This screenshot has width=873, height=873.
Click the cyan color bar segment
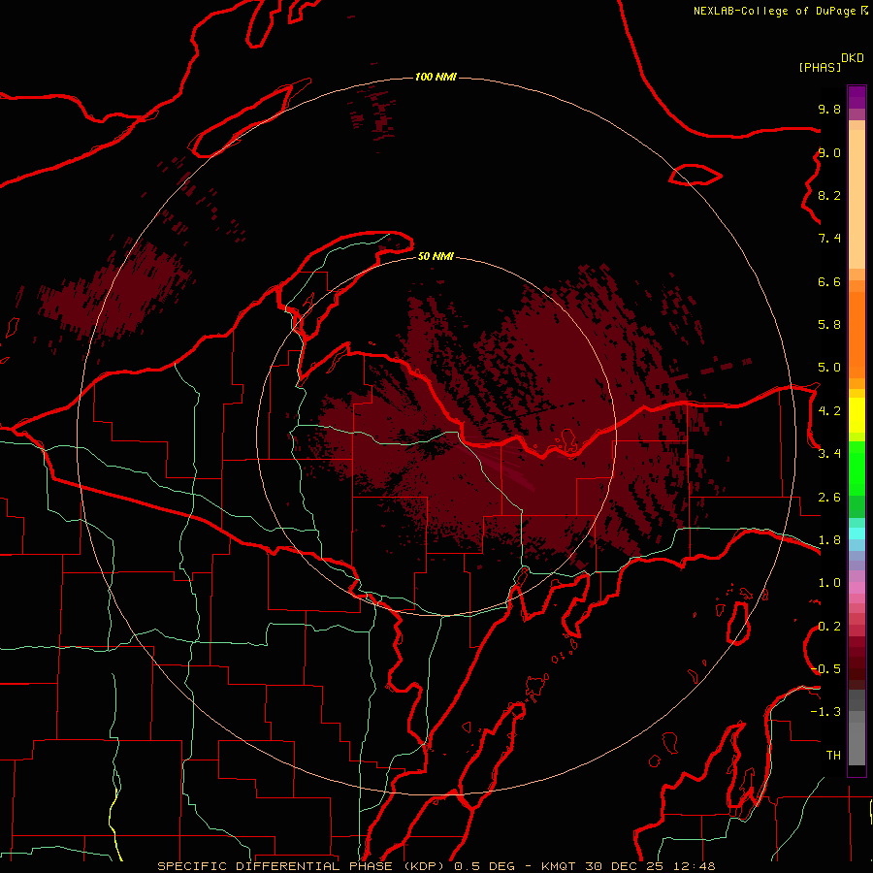tap(857, 533)
